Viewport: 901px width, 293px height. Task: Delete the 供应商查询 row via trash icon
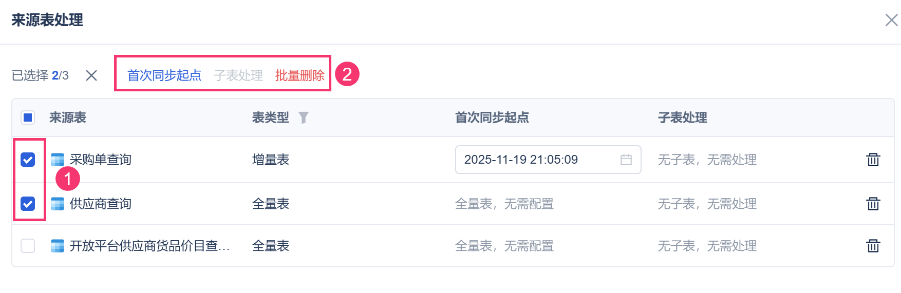(873, 204)
